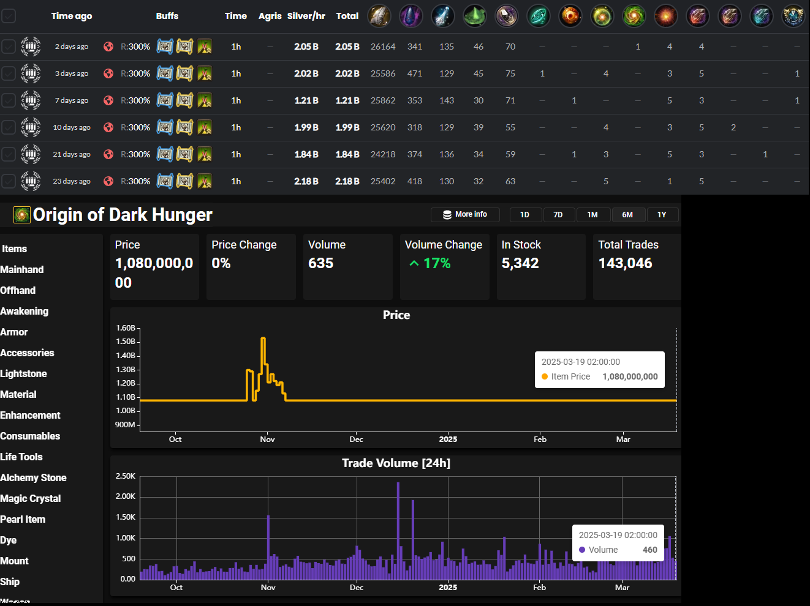Click the blue loot scroll, 7 days ago row
The height and width of the screenshot is (606, 810).
[165, 100]
